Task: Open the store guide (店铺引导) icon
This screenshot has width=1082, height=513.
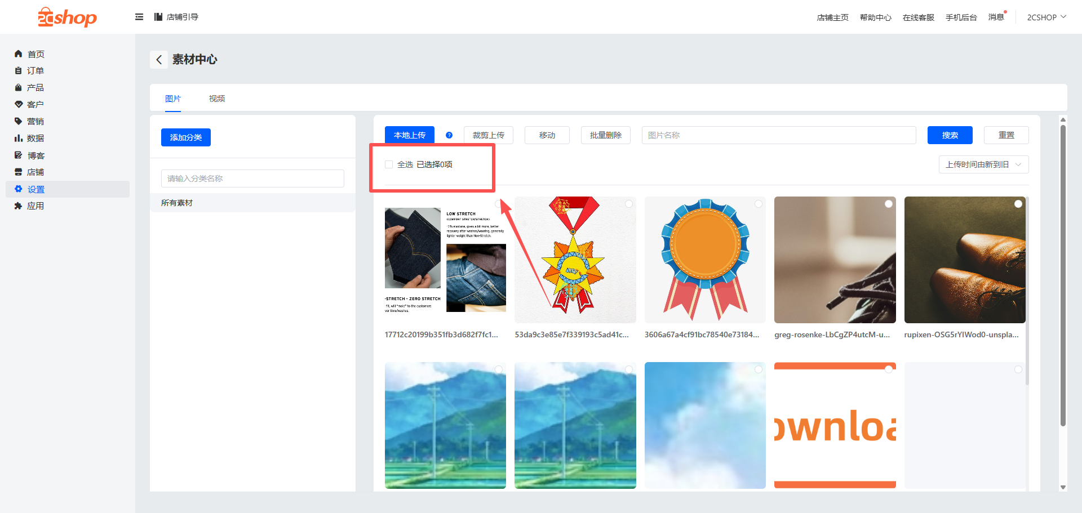Action: (158, 17)
